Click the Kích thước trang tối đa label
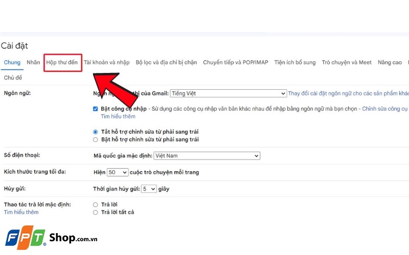Screen dimensions: 409x255 35,172
